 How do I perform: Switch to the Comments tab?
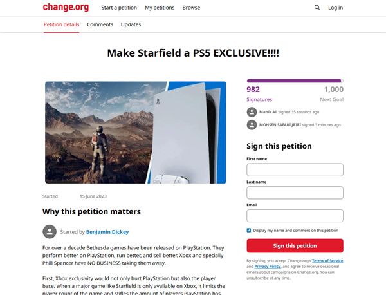100,24
